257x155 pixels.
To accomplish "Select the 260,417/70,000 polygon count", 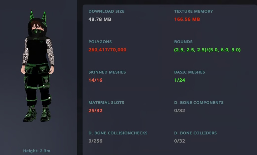I will click(x=107, y=50).
